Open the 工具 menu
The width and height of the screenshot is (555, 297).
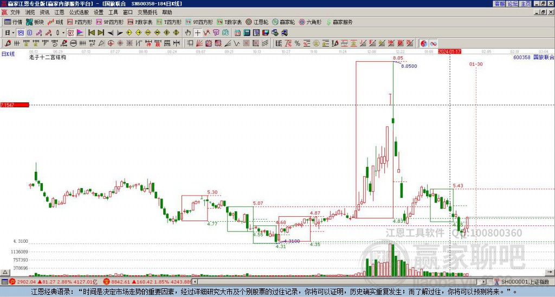click(x=113, y=12)
